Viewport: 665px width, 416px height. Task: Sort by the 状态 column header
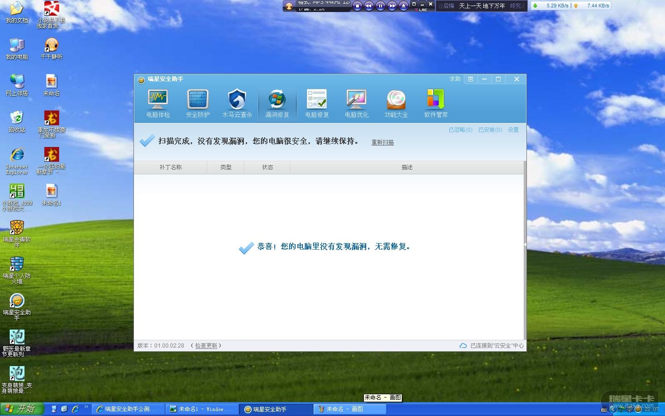pyautogui.click(x=267, y=167)
